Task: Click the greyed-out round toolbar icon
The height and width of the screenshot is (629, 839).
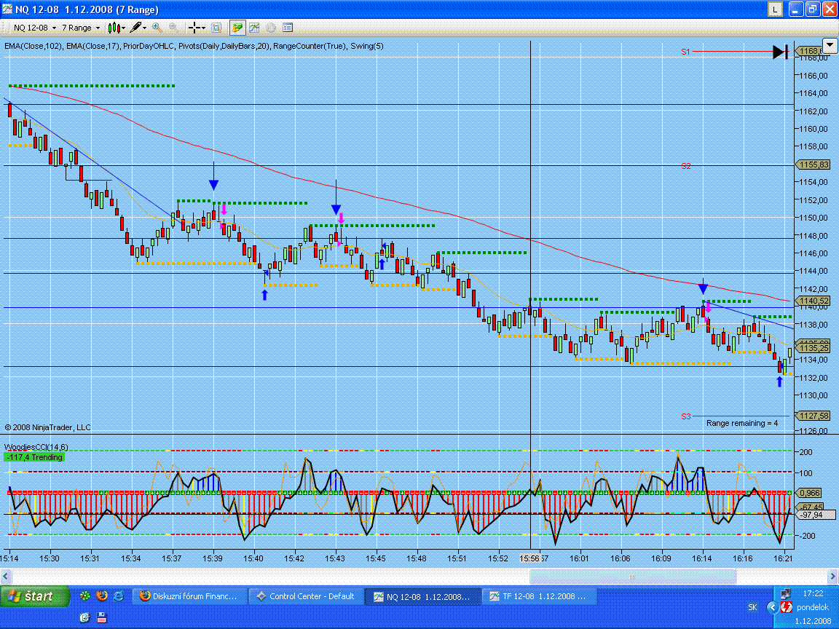Action: pos(271,28)
